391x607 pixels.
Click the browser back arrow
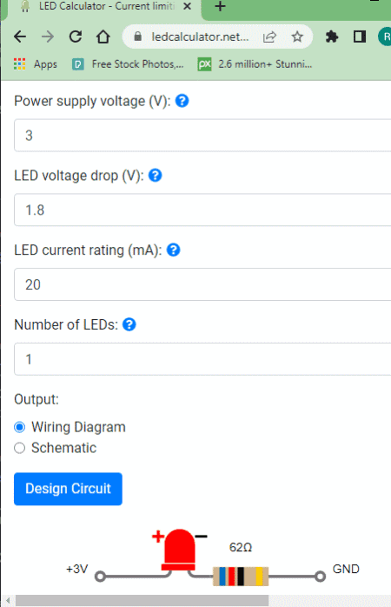click(20, 37)
